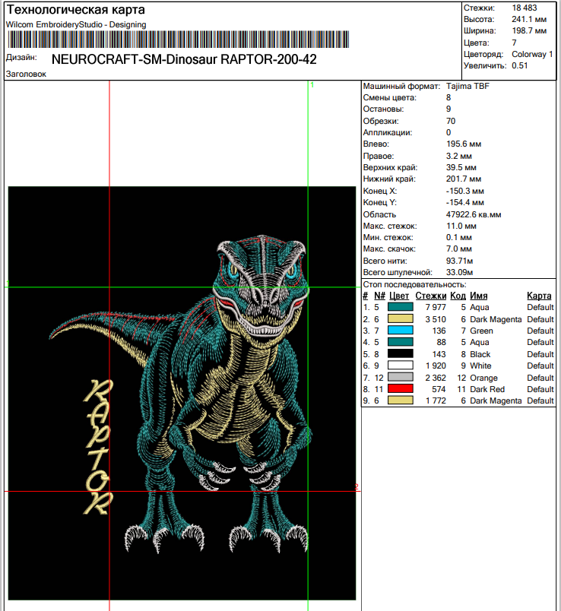
Task: Click the design name NEUROCRAFT-SM-Dinosaur RAPTOR-200-42
Action: (x=184, y=59)
